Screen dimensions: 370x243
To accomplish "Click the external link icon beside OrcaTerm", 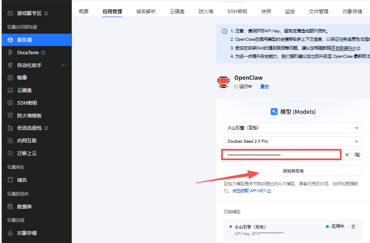I will [43, 53].
